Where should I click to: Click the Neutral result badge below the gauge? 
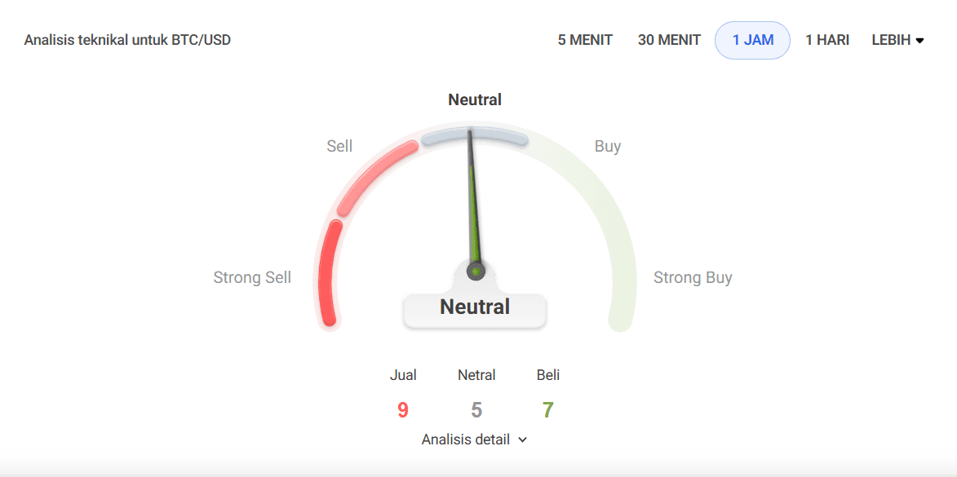pos(475,307)
